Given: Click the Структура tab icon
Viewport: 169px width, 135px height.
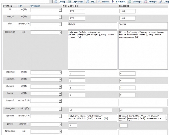Looking at the screenshot, I should coord(70,2).
